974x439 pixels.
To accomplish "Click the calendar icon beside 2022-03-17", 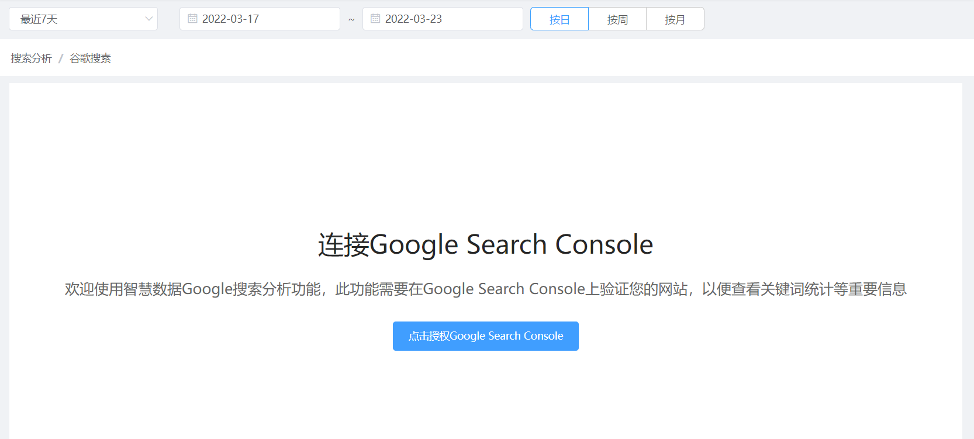I will click(192, 19).
